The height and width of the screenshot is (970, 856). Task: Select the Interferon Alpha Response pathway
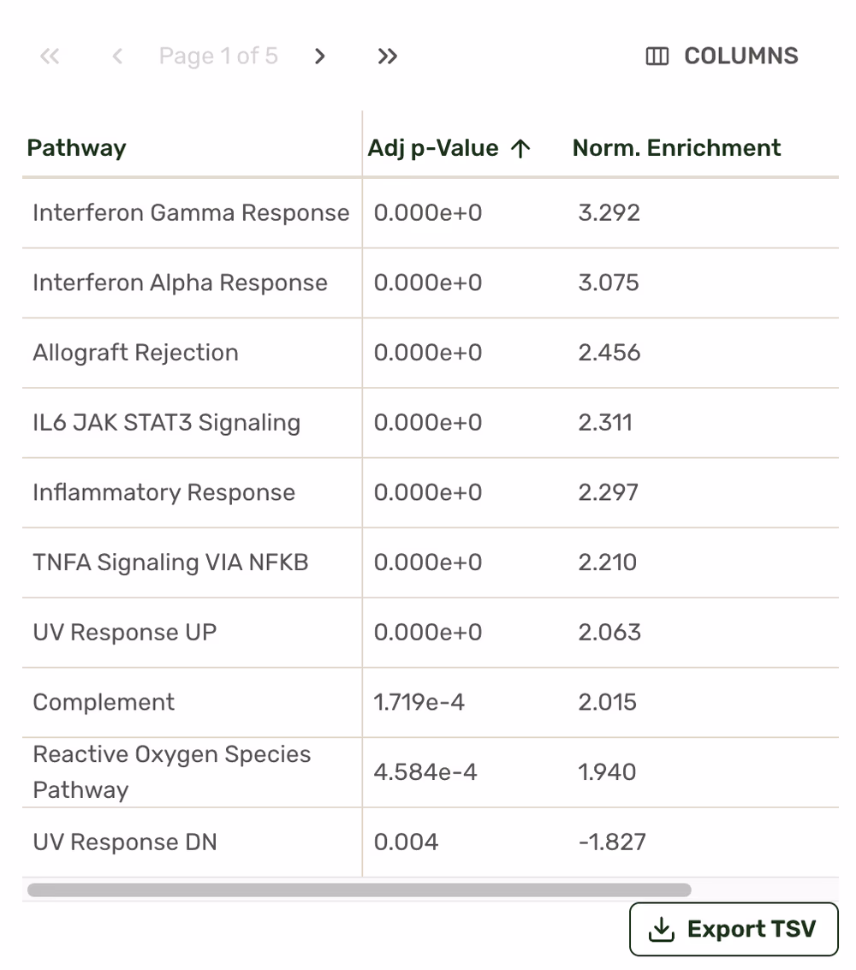(180, 283)
